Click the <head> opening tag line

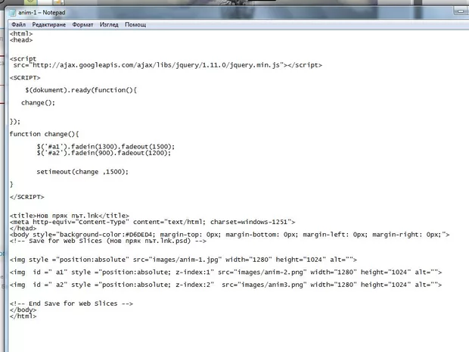click(x=21, y=40)
